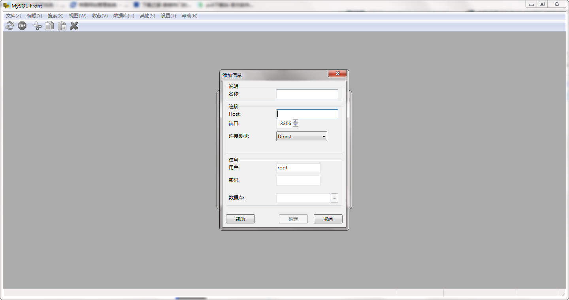Minimize the MySQL-Front window

(x=531, y=4)
